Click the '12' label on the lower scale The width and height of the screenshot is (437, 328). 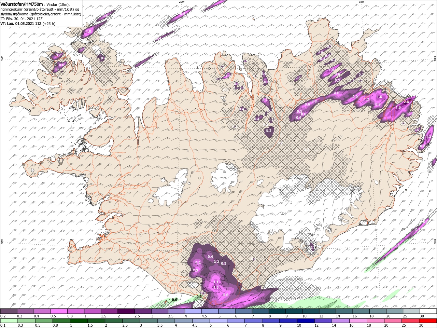click(316, 326)
